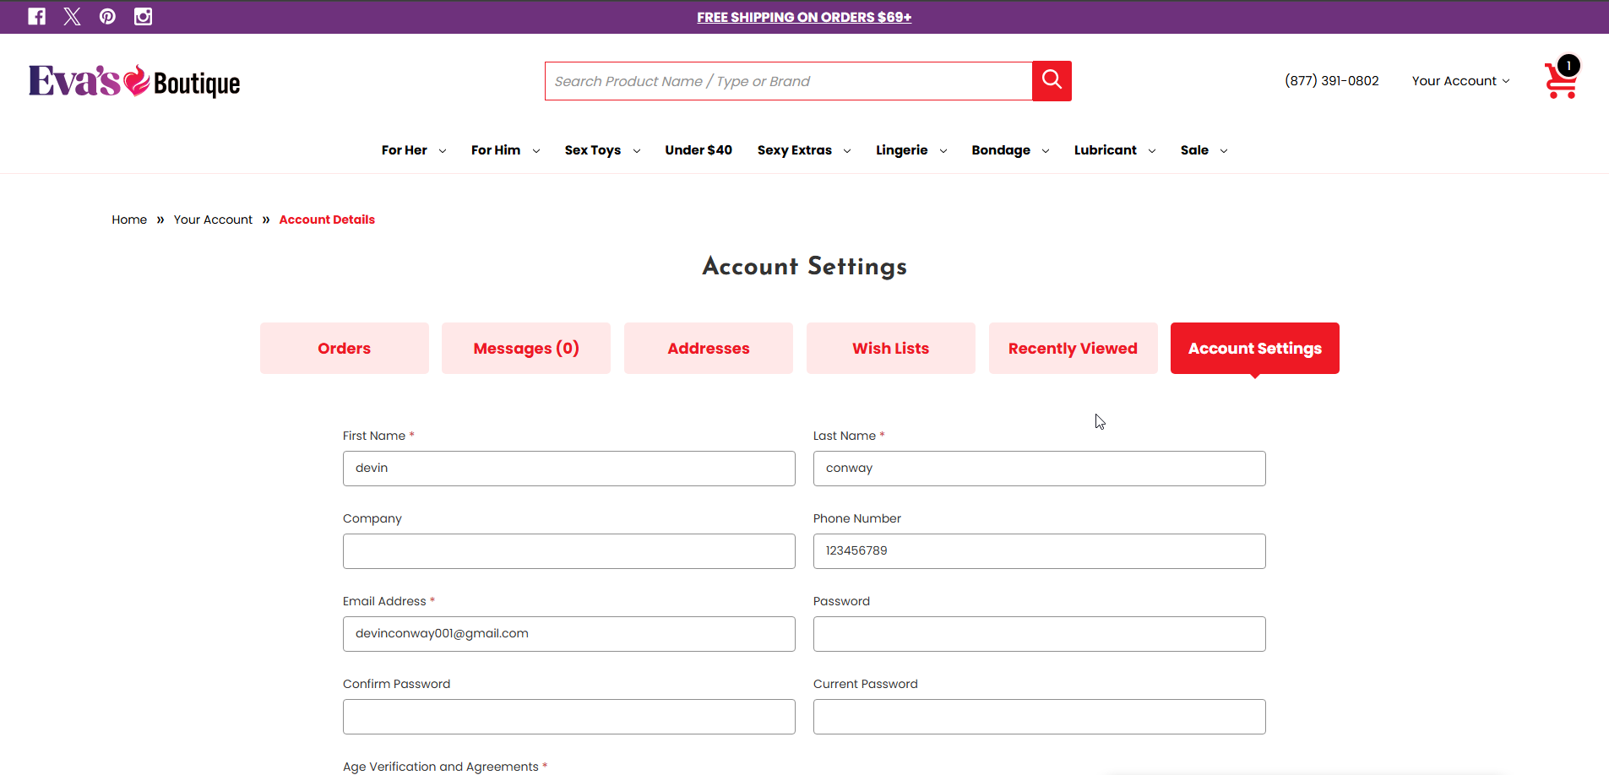
Task: Open the Pinterest social icon
Action: point(107,17)
